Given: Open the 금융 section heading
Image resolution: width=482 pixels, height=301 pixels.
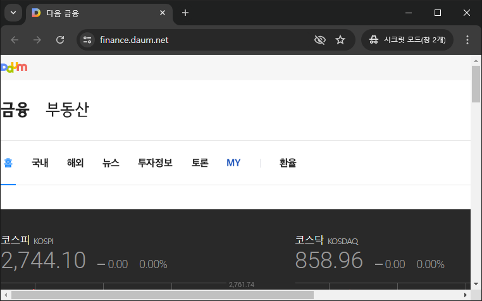Looking at the screenshot, I should (15, 109).
